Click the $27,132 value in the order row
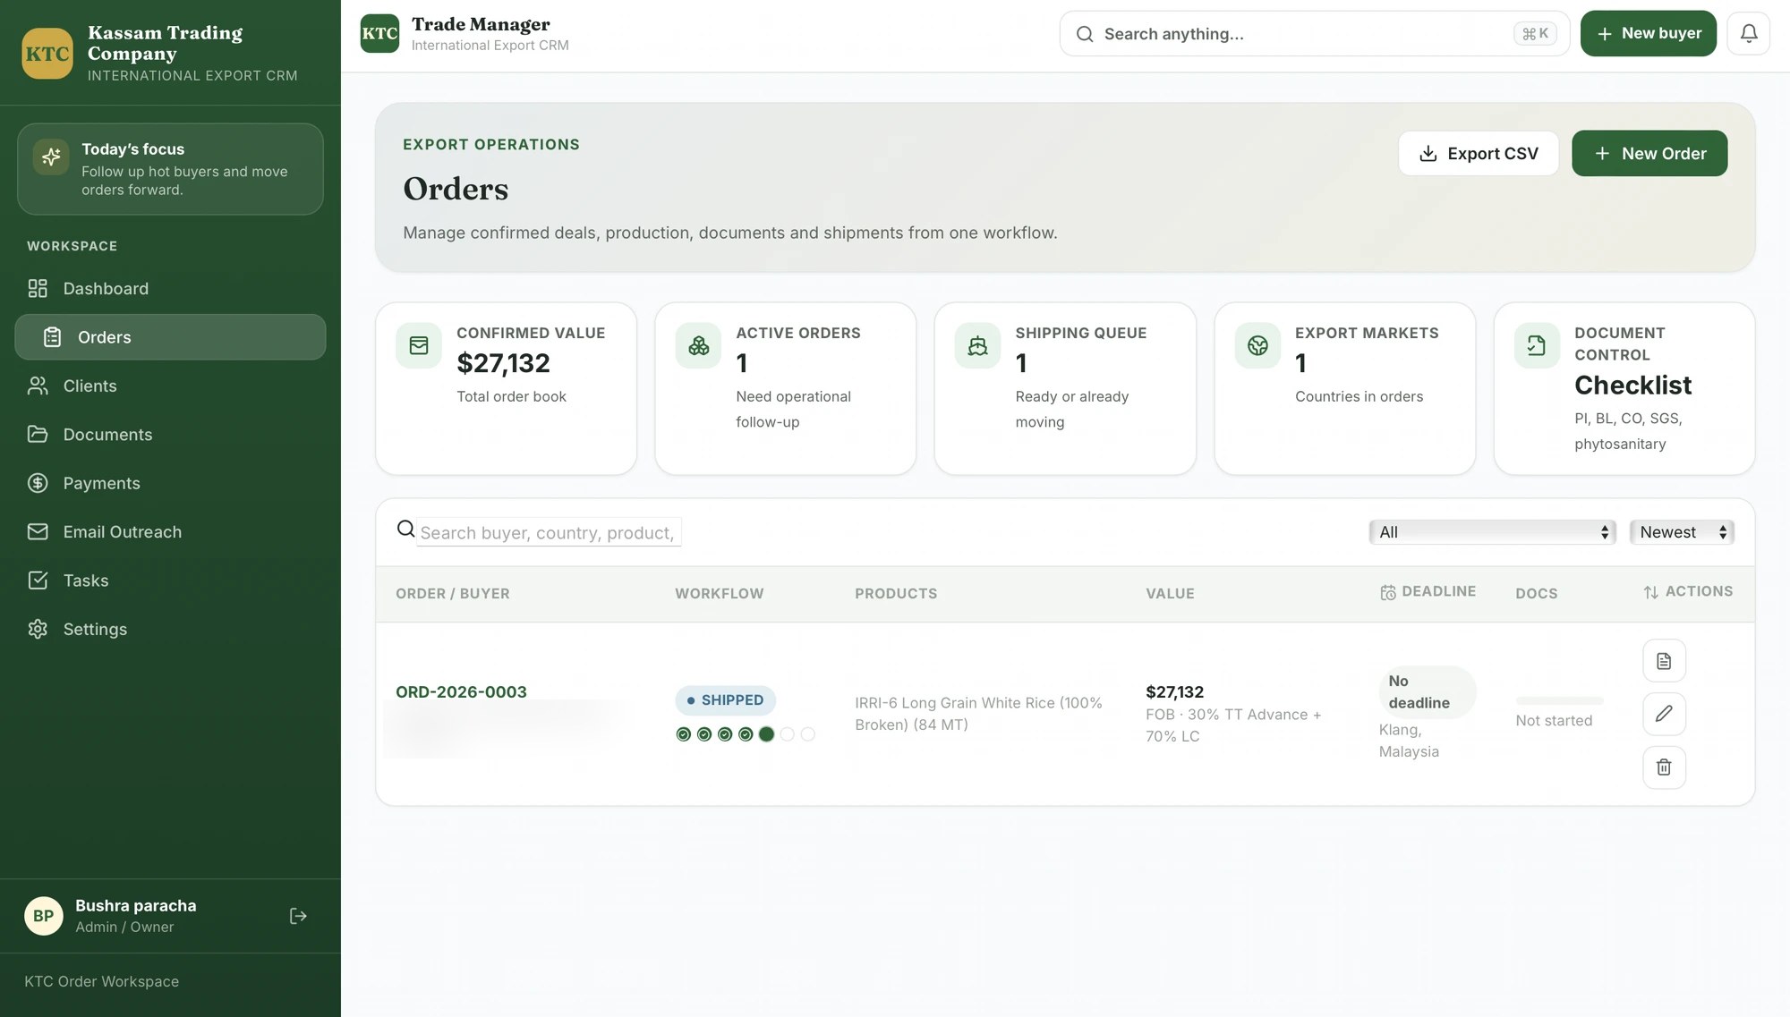The image size is (1790, 1017). pyautogui.click(x=1174, y=691)
